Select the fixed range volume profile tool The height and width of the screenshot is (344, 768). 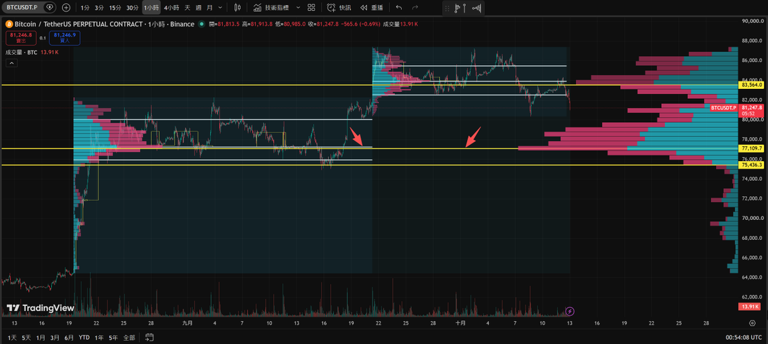(x=458, y=8)
